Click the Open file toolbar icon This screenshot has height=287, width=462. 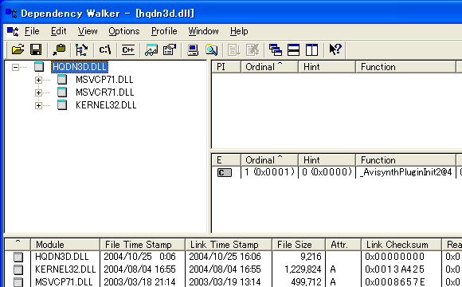pos(18,49)
